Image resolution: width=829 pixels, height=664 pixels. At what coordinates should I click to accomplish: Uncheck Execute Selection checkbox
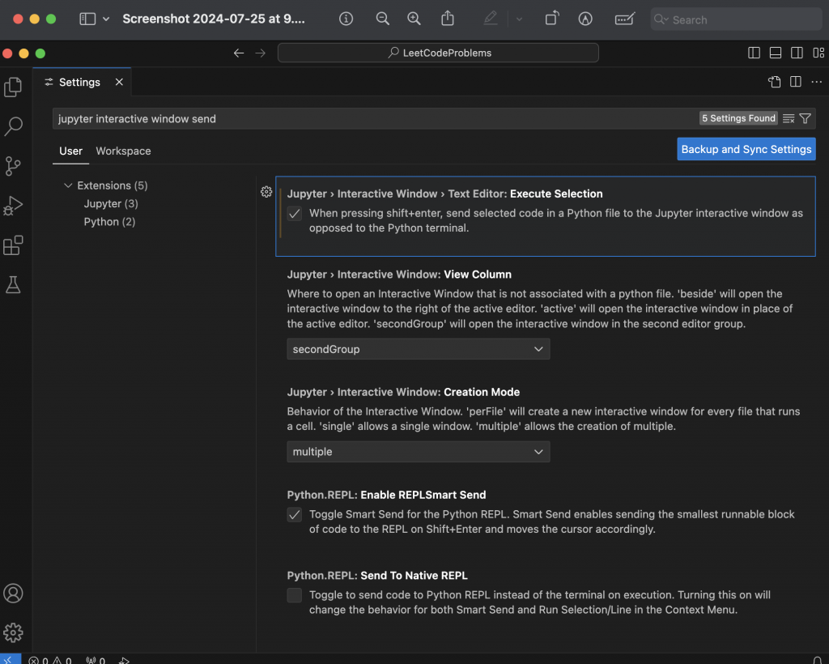click(295, 214)
